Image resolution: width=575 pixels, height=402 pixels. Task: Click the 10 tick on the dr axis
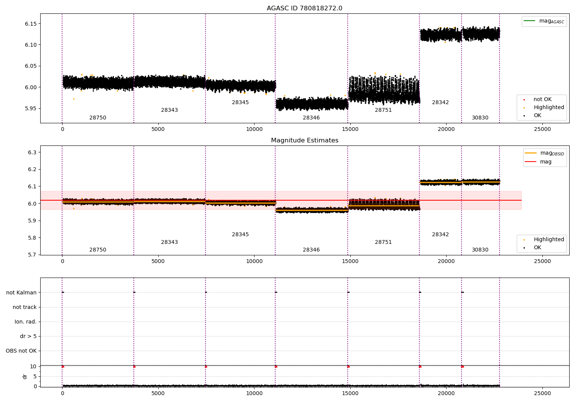tap(33, 366)
